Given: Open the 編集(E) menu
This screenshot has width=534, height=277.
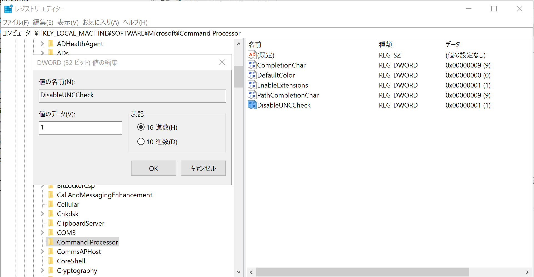Looking at the screenshot, I should coord(43,23).
